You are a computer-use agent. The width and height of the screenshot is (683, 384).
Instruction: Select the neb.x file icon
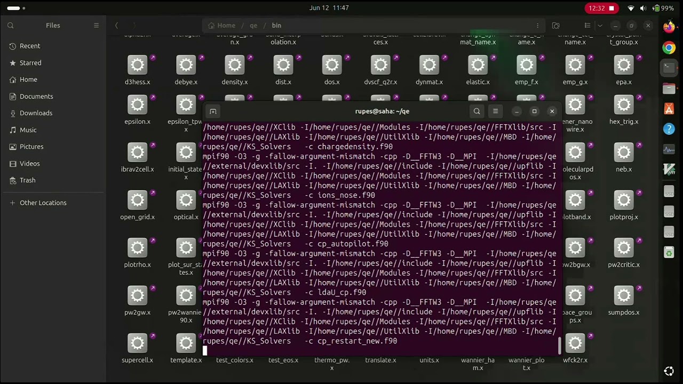pos(624,152)
